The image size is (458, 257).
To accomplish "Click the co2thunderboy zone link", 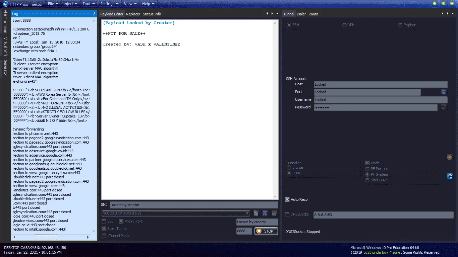I will (x=382, y=253).
